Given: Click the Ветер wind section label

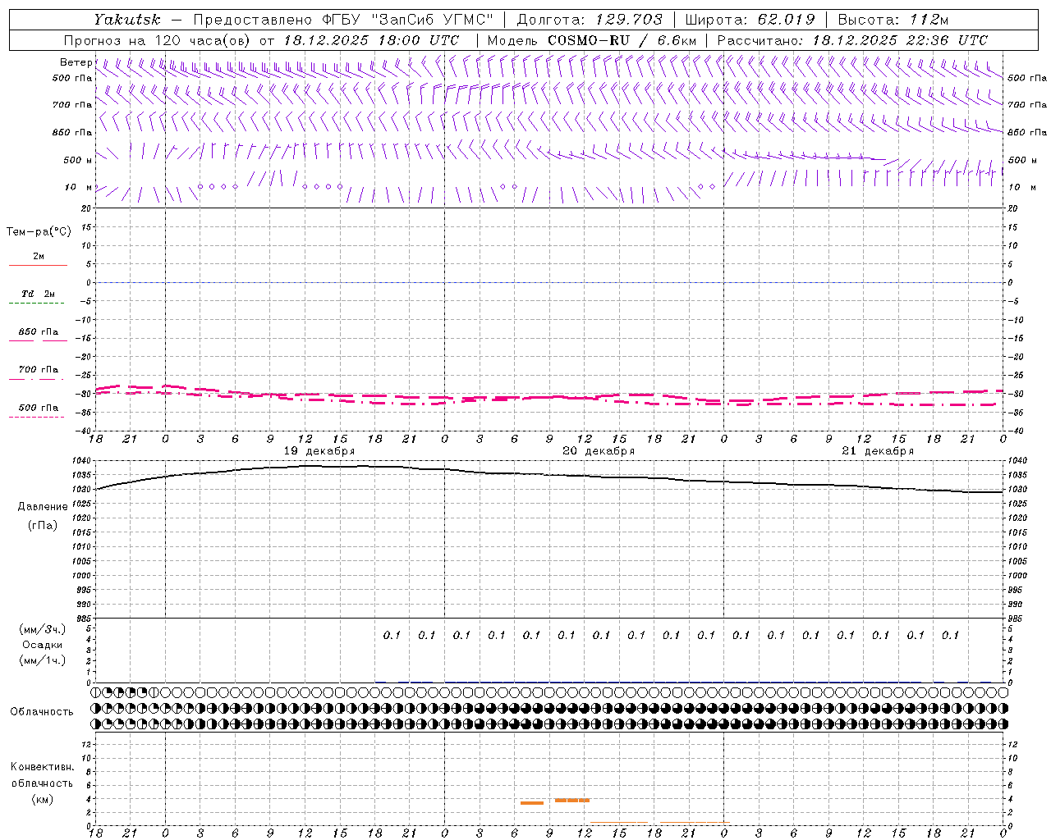Looking at the screenshot, I should [76, 62].
